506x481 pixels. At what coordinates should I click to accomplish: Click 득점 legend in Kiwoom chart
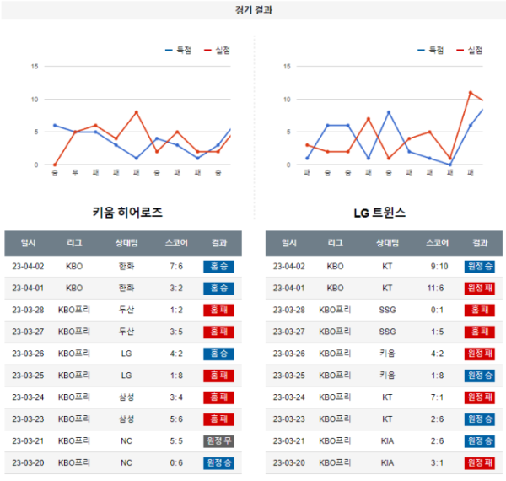(x=178, y=50)
